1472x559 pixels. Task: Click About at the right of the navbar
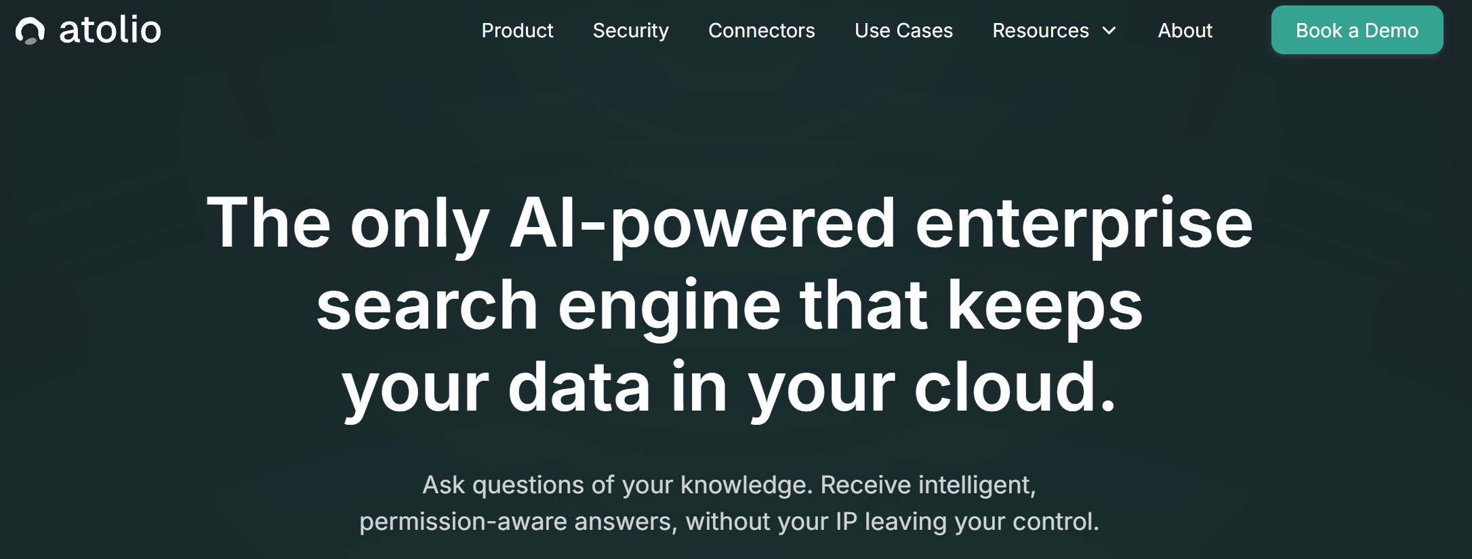(1185, 30)
